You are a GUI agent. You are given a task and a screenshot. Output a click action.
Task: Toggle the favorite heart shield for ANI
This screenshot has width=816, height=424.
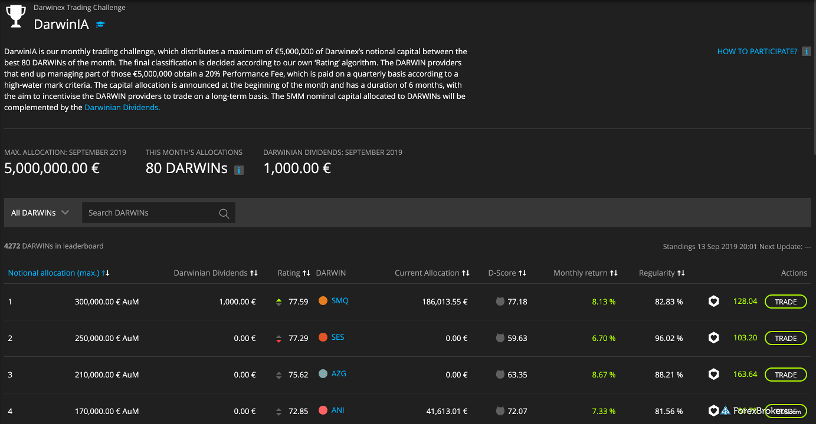(x=714, y=411)
